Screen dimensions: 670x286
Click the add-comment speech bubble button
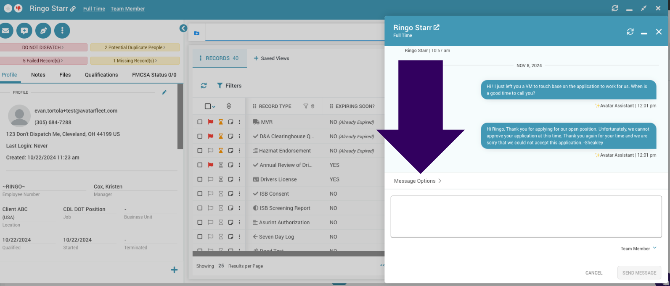[24, 31]
